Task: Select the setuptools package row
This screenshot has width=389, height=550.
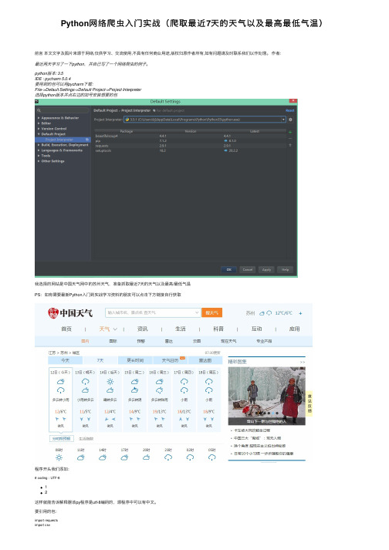Action: coord(190,150)
